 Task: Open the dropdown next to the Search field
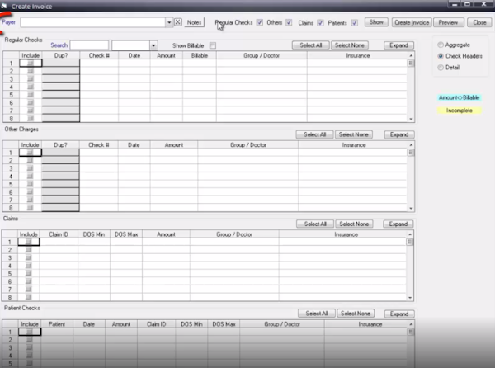[153, 45]
